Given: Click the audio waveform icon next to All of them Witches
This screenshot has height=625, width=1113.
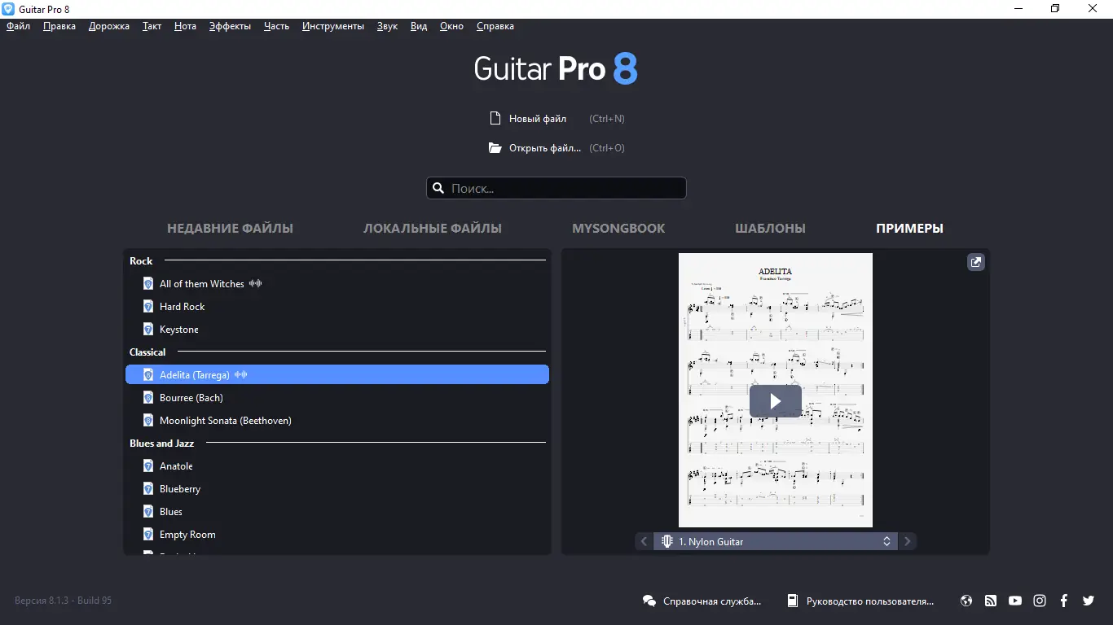Looking at the screenshot, I should pyautogui.click(x=256, y=284).
